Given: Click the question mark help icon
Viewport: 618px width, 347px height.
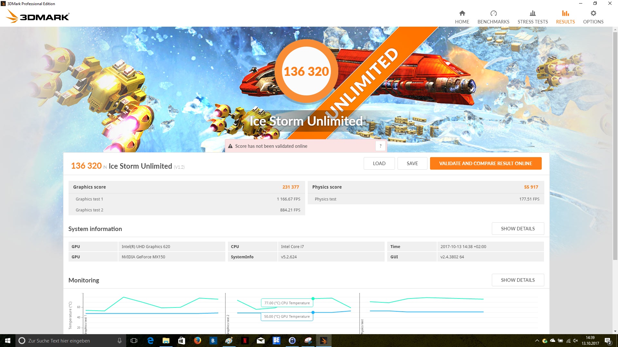Looking at the screenshot, I should (x=380, y=146).
